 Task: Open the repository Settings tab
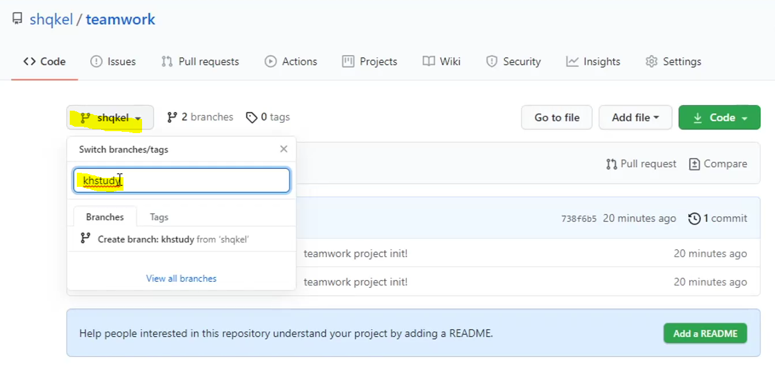(x=674, y=61)
